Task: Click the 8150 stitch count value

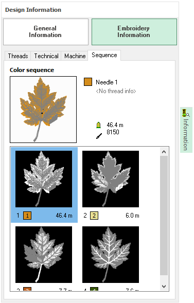Action: click(x=113, y=132)
